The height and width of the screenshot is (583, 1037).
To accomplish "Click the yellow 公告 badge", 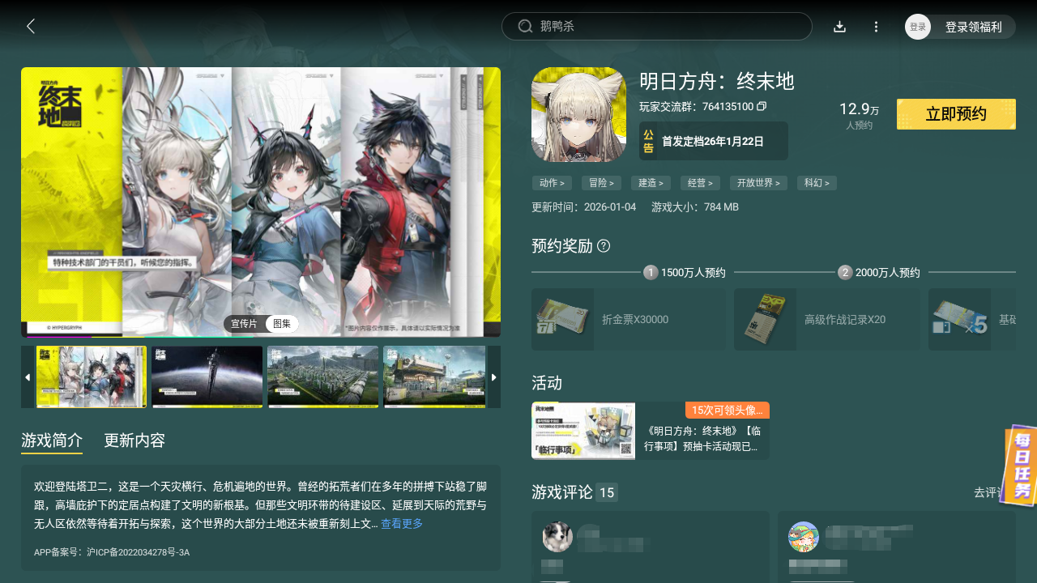I will (x=648, y=141).
